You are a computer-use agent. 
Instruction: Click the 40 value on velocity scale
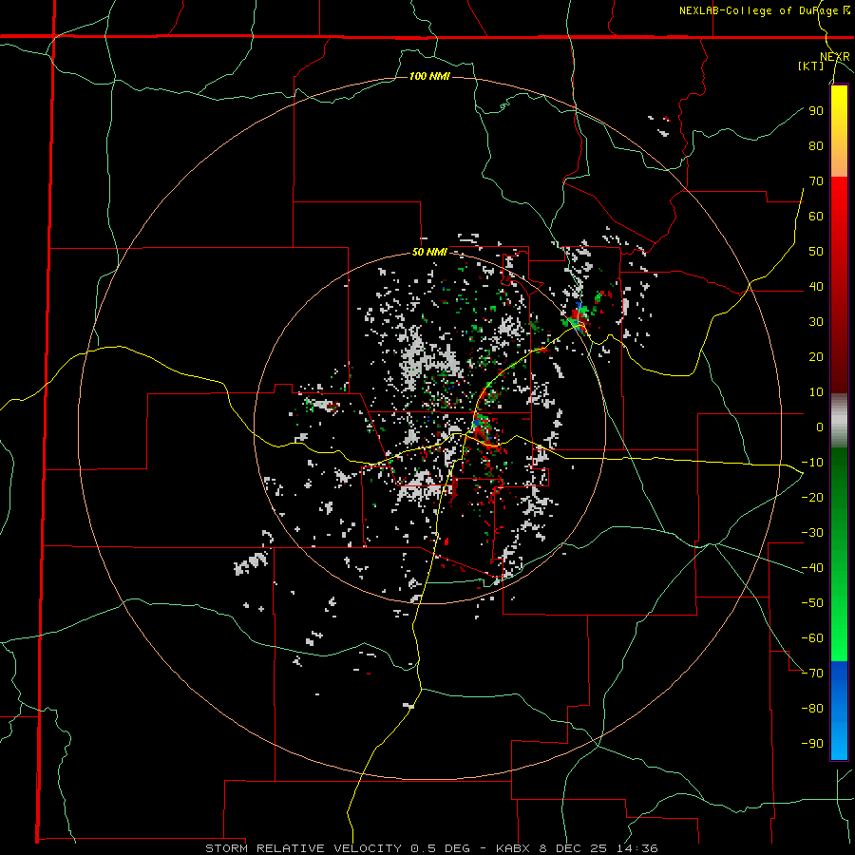816,286
